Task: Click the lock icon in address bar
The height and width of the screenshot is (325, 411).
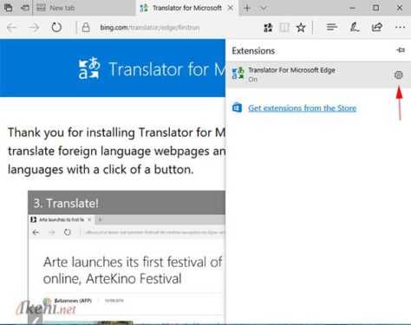Action: [86, 28]
